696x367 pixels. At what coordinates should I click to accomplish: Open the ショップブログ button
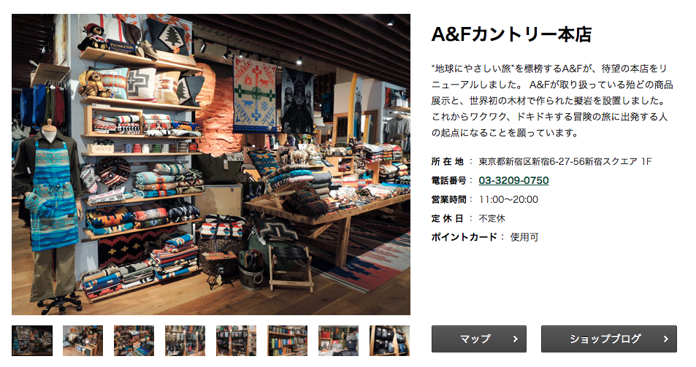(609, 339)
